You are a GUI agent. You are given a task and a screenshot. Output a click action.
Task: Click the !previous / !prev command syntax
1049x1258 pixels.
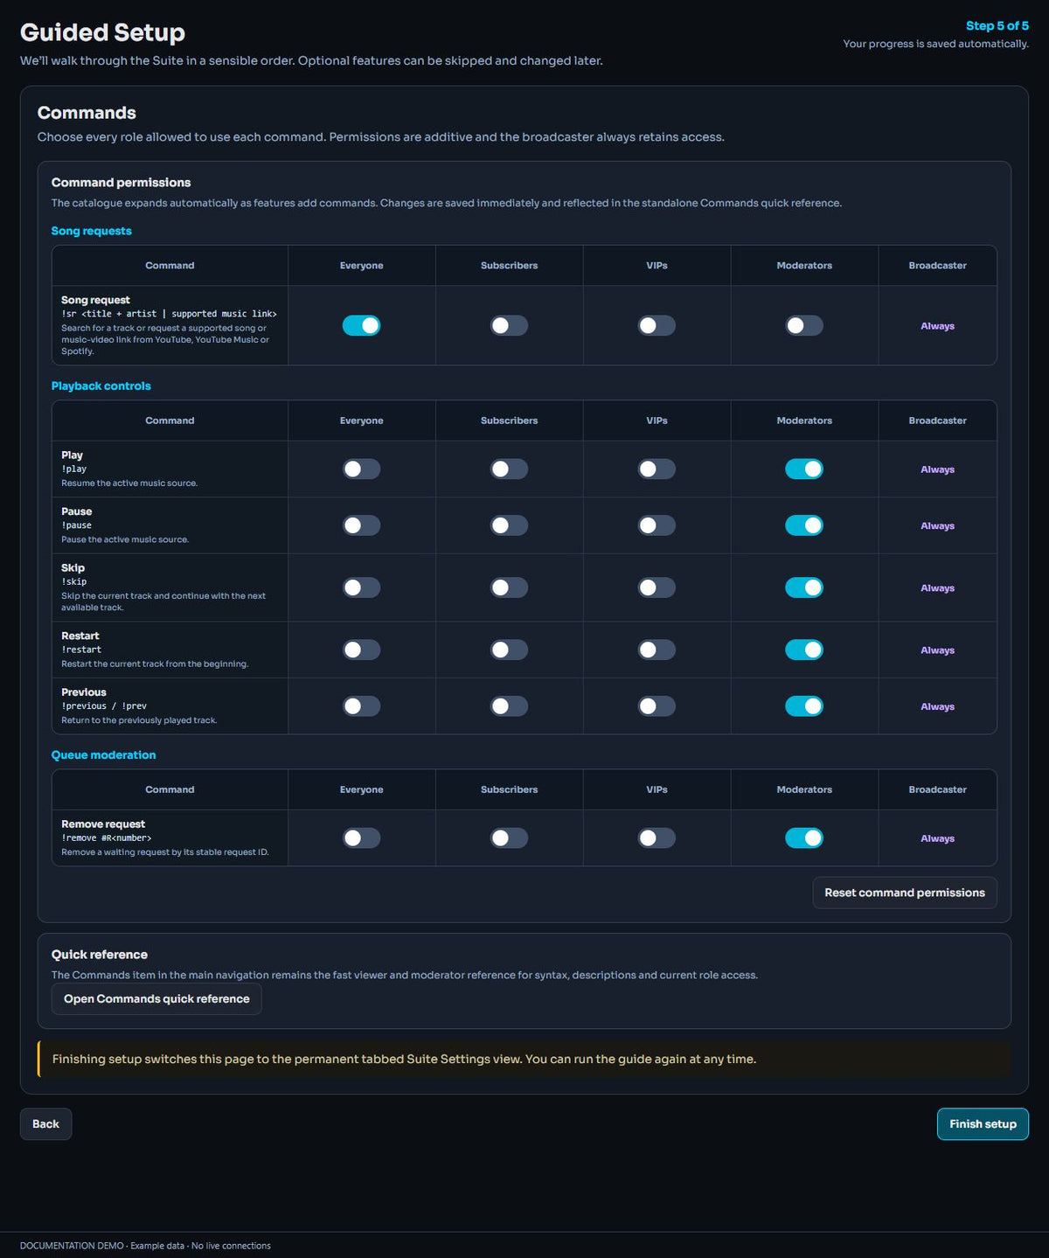tap(104, 706)
